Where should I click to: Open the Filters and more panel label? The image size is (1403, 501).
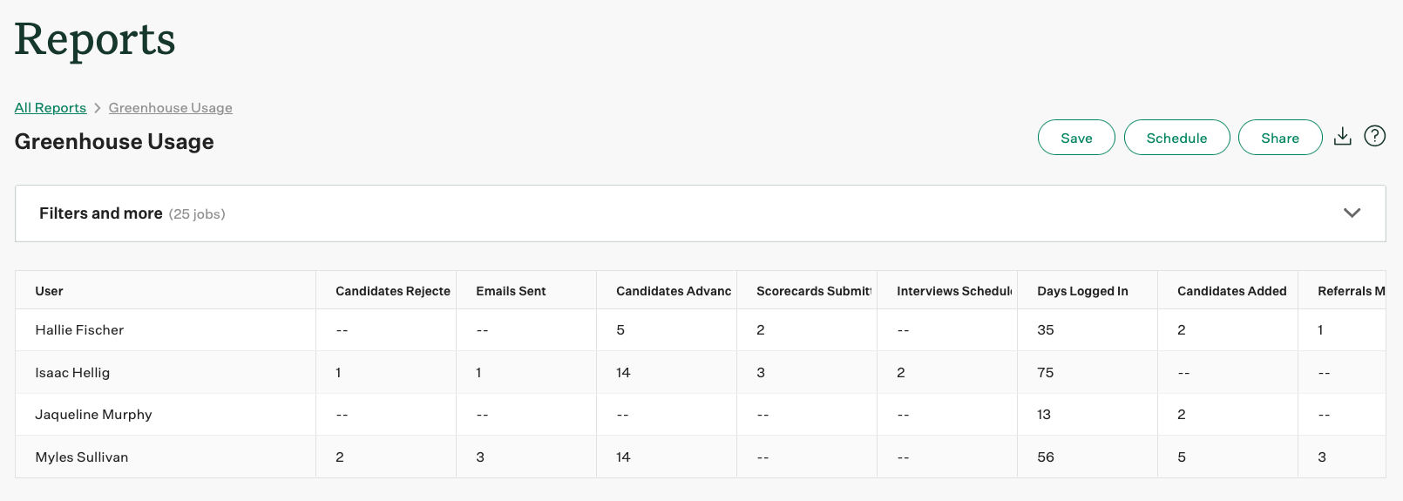tap(101, 213)
